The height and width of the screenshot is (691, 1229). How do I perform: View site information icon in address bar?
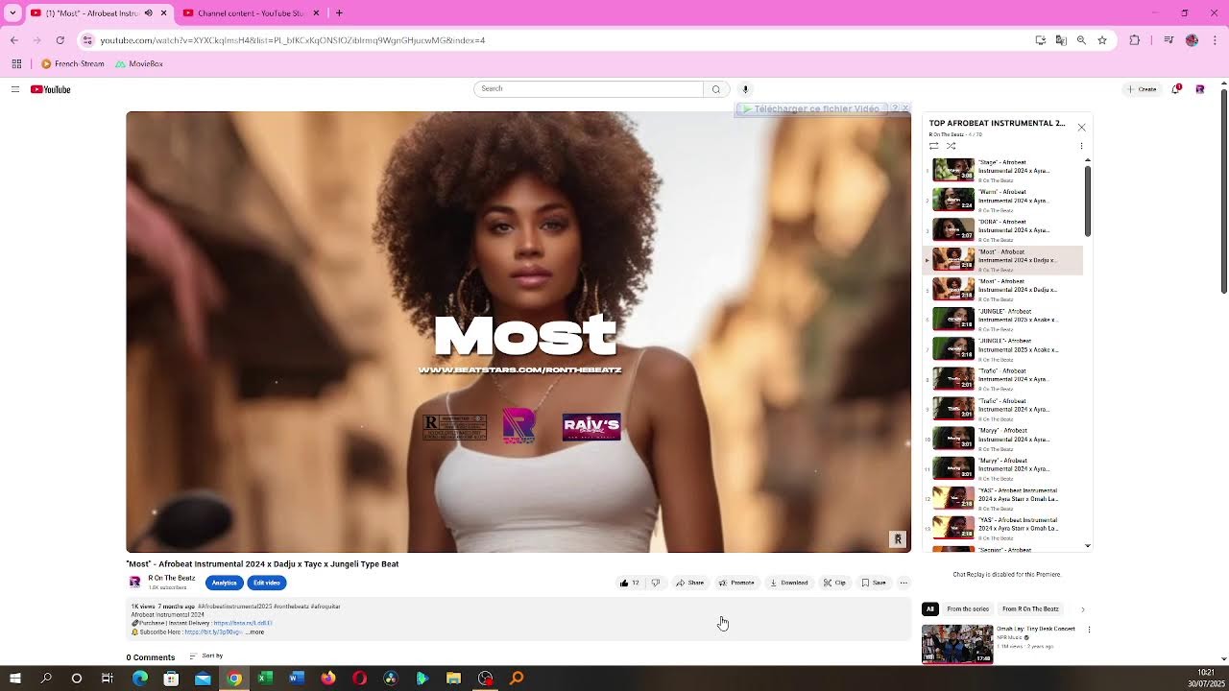click(87, 40)
